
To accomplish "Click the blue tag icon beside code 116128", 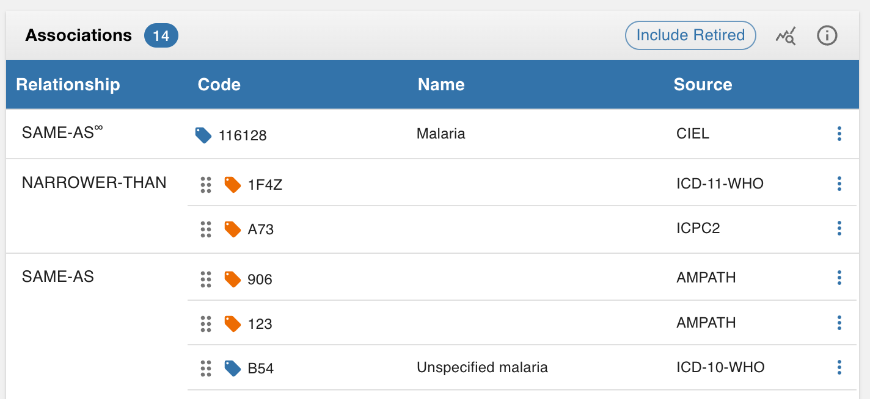I will [x=204, y=135].
